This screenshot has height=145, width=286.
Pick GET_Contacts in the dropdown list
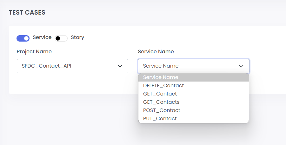(194, 102)
